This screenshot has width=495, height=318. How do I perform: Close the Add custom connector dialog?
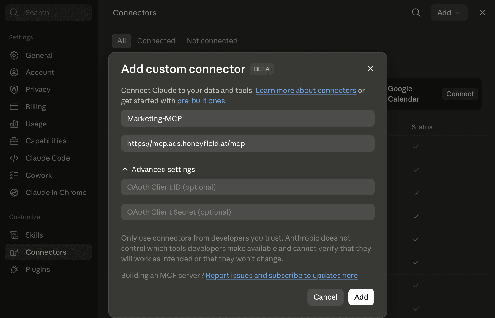click(370, 69)
